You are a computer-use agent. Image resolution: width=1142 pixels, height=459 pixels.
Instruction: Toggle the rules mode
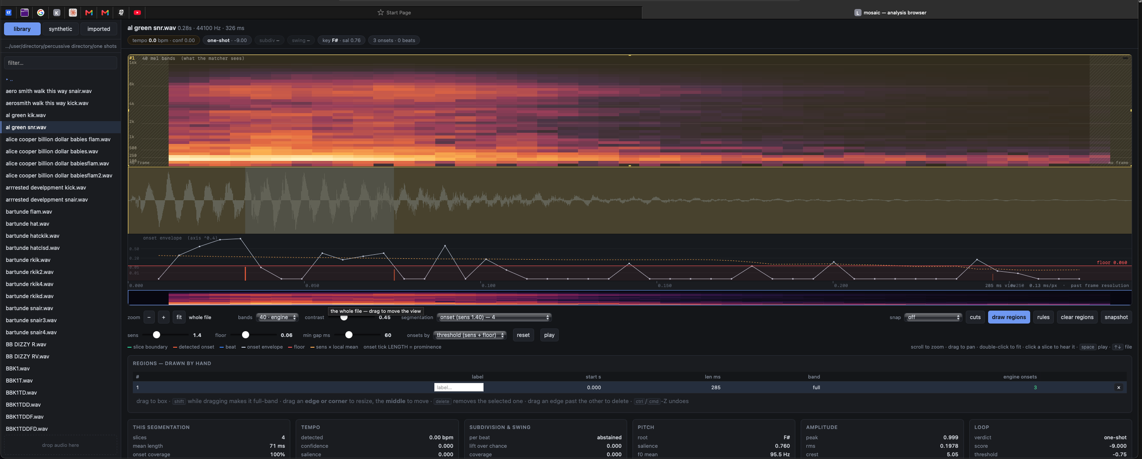coord(1043,317)
